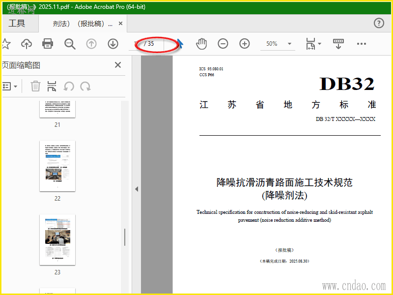Close the 页面缩略图 panel
This screenshot has height=295, width=393.
tap(118, 65)
